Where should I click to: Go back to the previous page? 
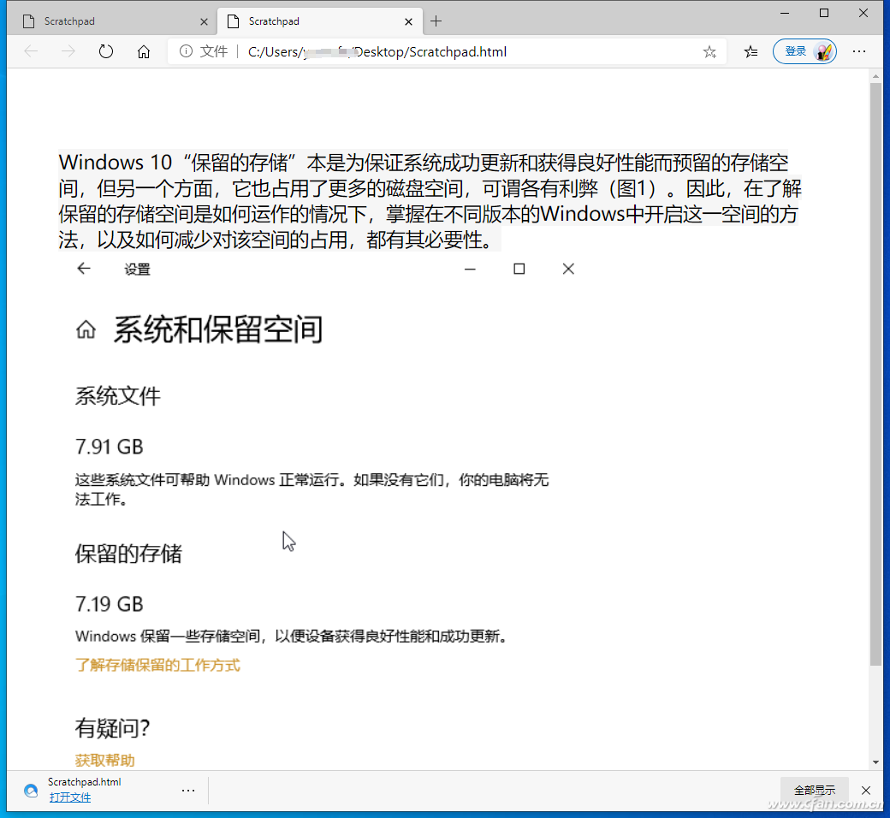click(31, 52)
